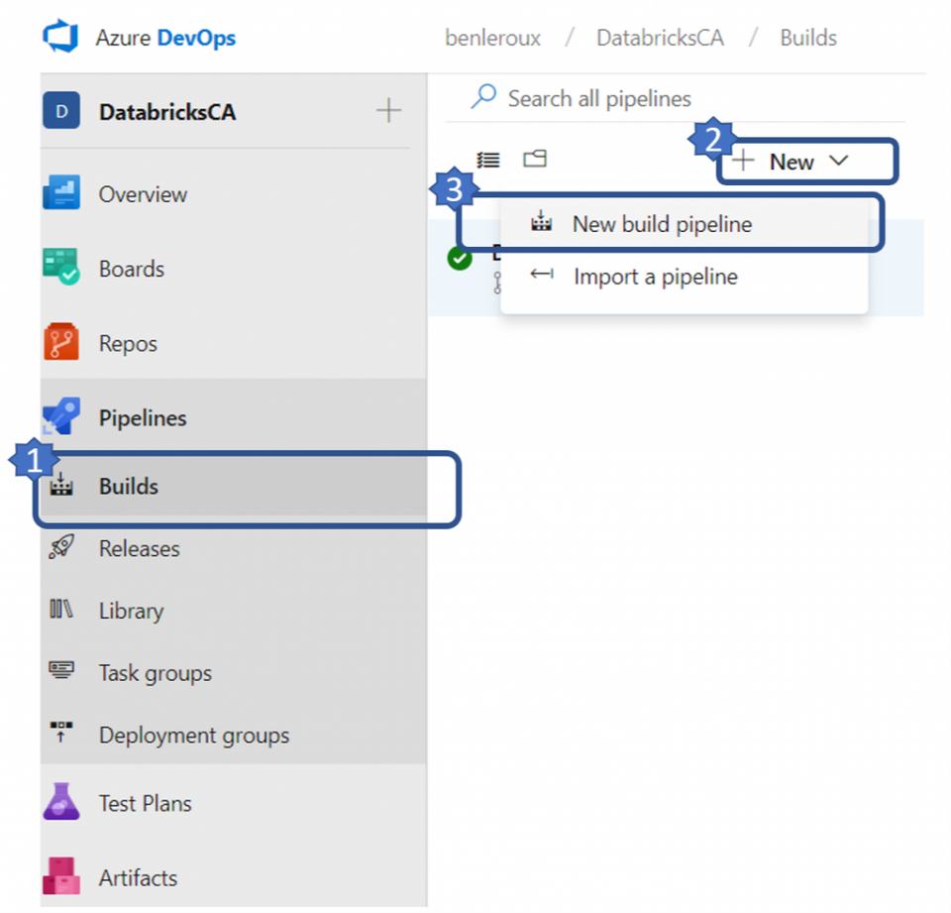
Task: Click the Search all pipelines field
Action: pyautogui.click(x=598, y=97)
